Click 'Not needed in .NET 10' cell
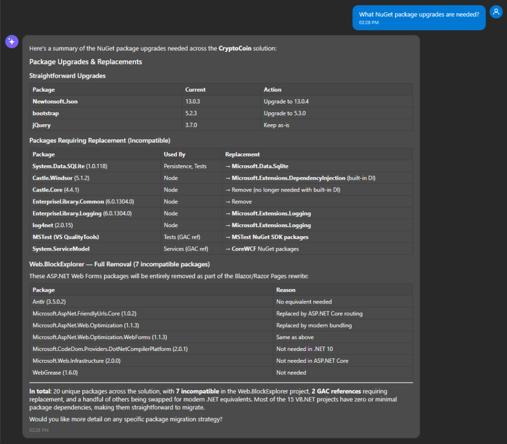 coord(343,349)
